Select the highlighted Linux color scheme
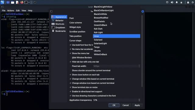 (116, 36)
